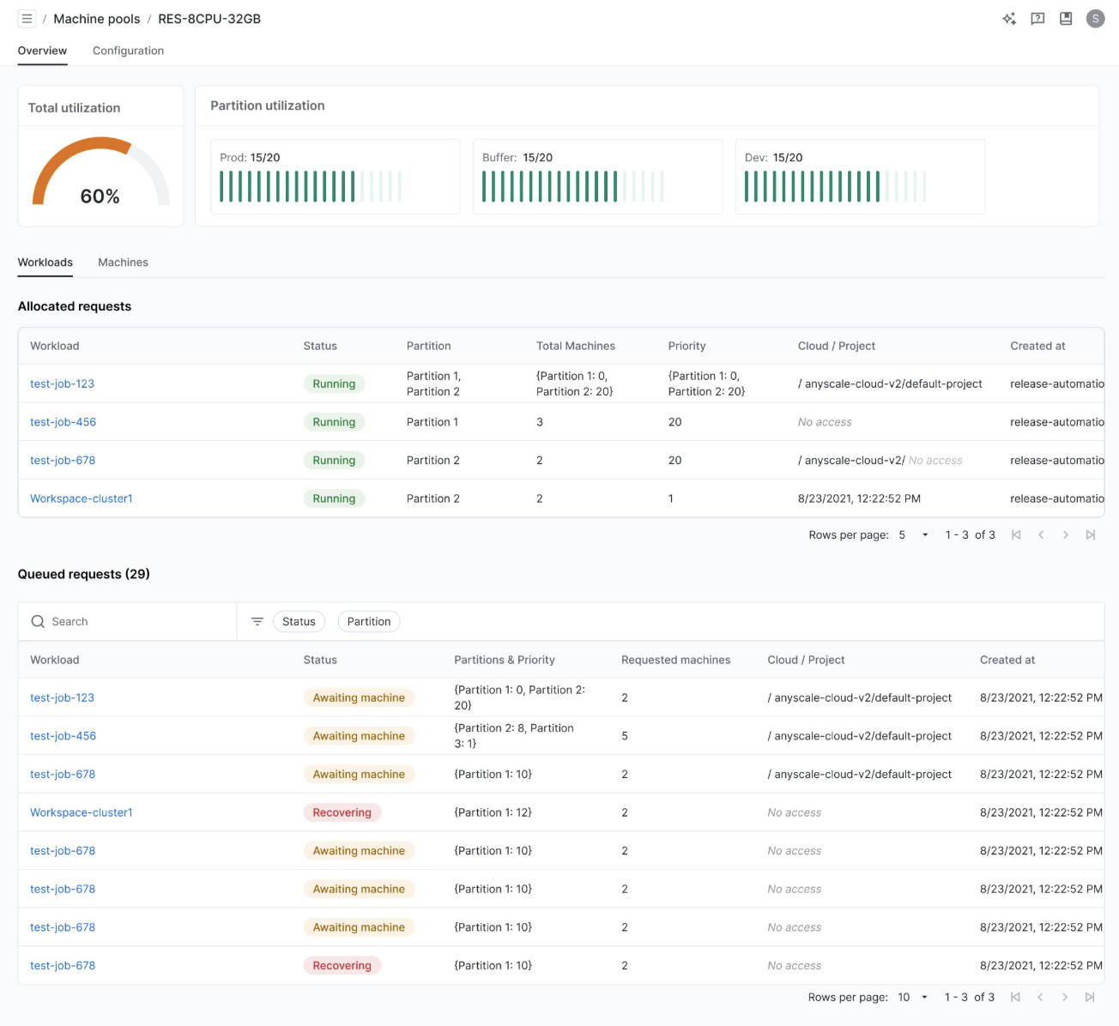The image size is (1119, 1026).
Task: Go to last page of Allocated requests
Action: click(x=1091, y=535)
